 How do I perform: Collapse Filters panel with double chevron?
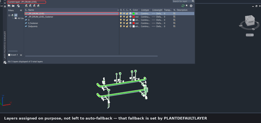(x=21, y=10)
